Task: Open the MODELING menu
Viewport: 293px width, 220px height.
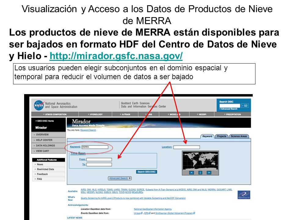Action: click(174, 114)
